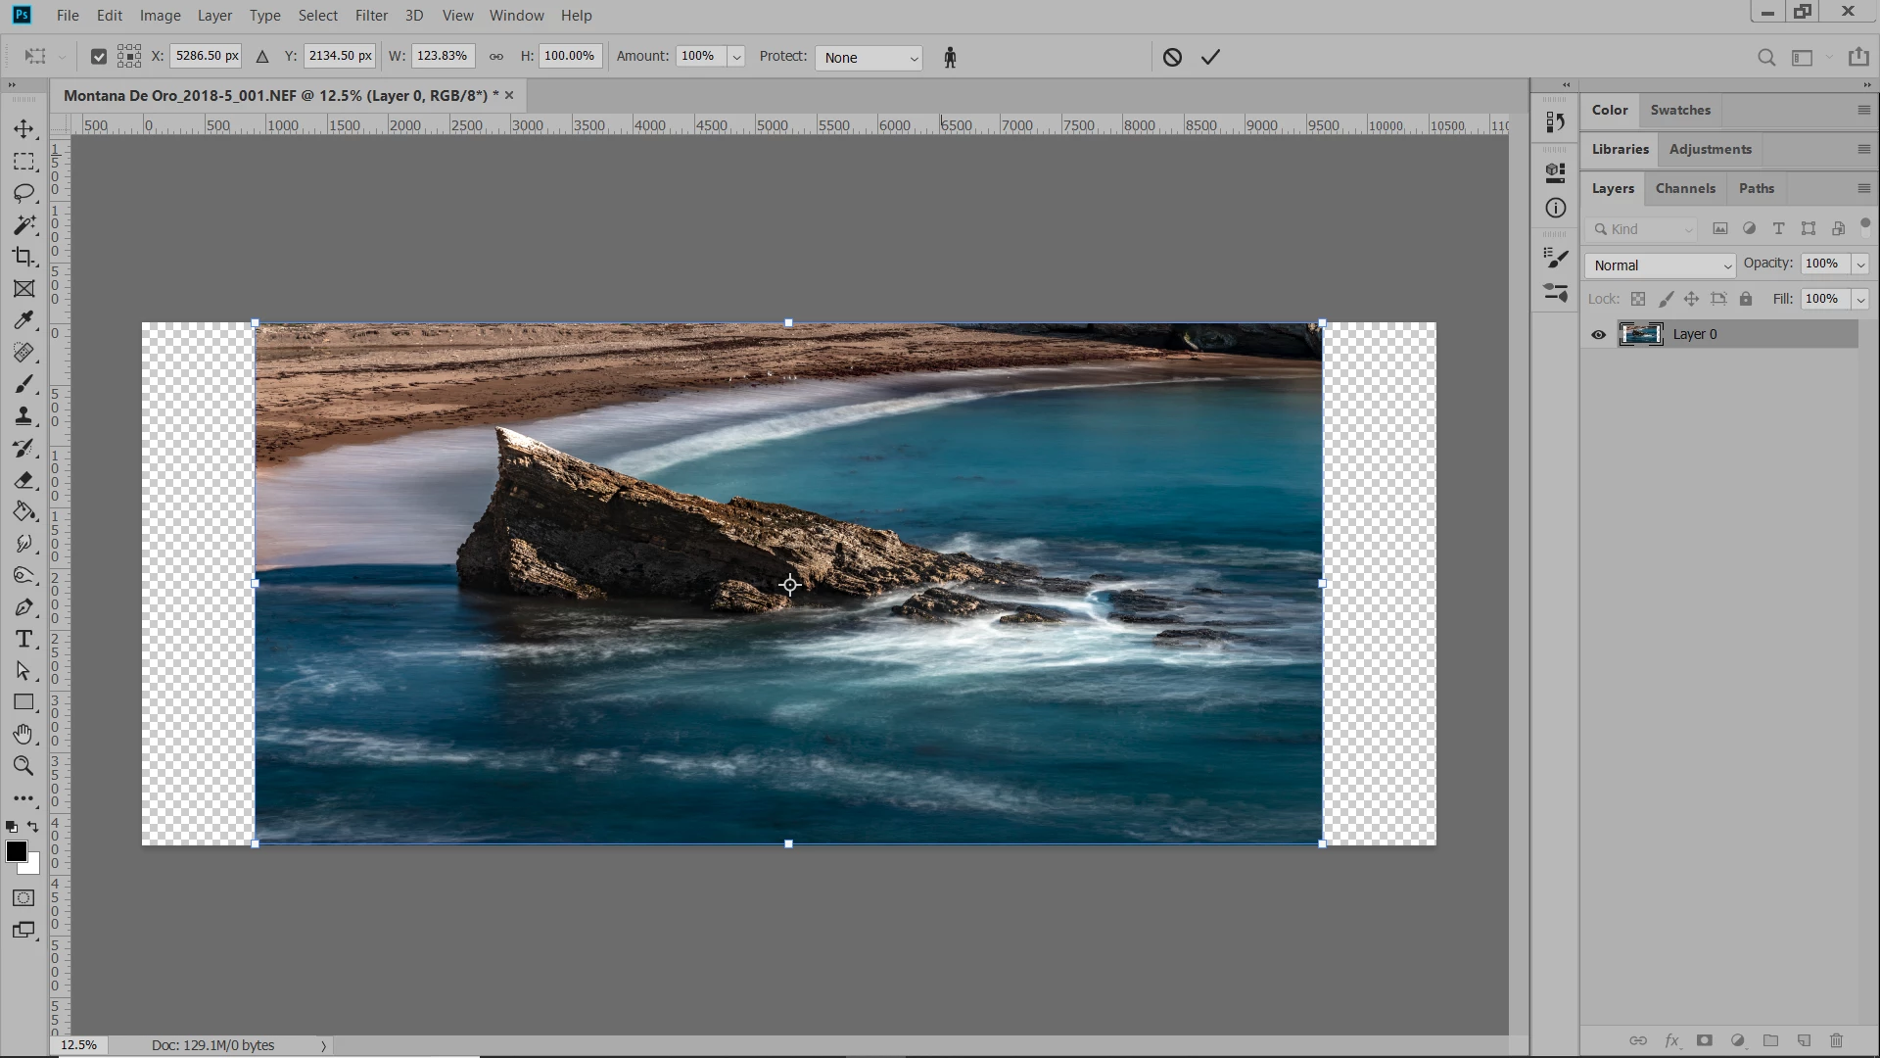Open the Normal blend mode dropdown
This screenshot has height=1058, width=1880.
tap(1660, 265)
